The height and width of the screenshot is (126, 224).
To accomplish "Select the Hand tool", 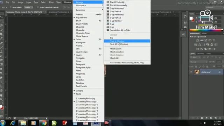I will tap(1, 95).
